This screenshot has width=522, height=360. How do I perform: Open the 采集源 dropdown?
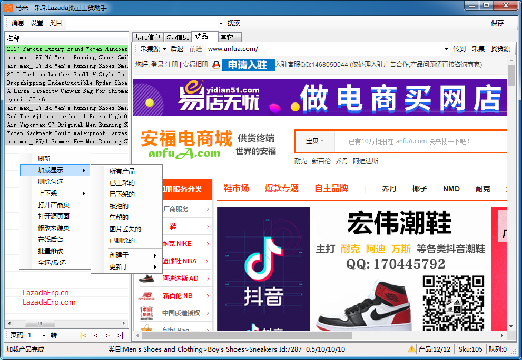pyautogui.click(x=153, y=49)
